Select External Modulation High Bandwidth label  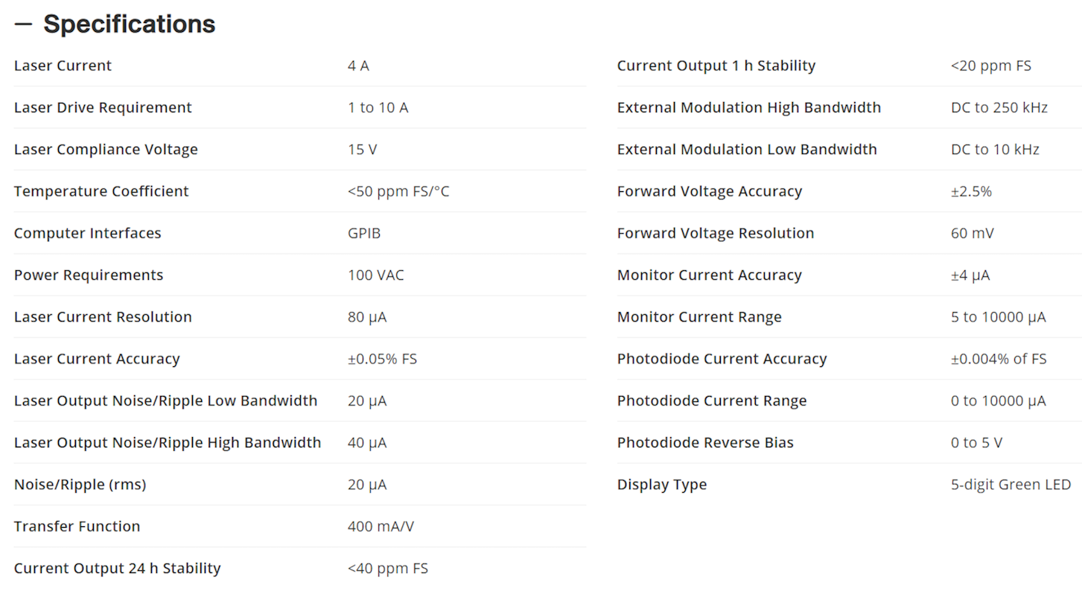click(x=749, y=107)
